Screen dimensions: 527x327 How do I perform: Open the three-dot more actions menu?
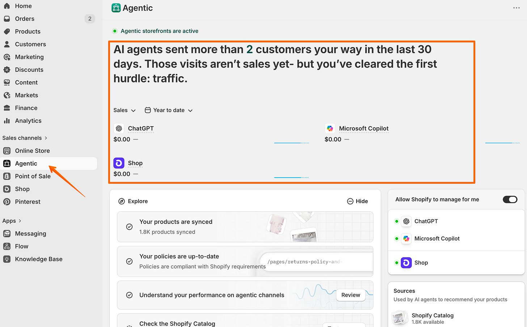point(517,8)
